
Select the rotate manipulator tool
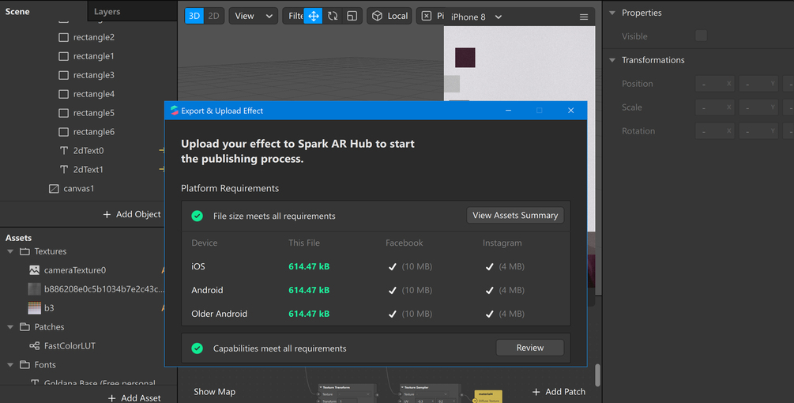[x=333, y=17]
